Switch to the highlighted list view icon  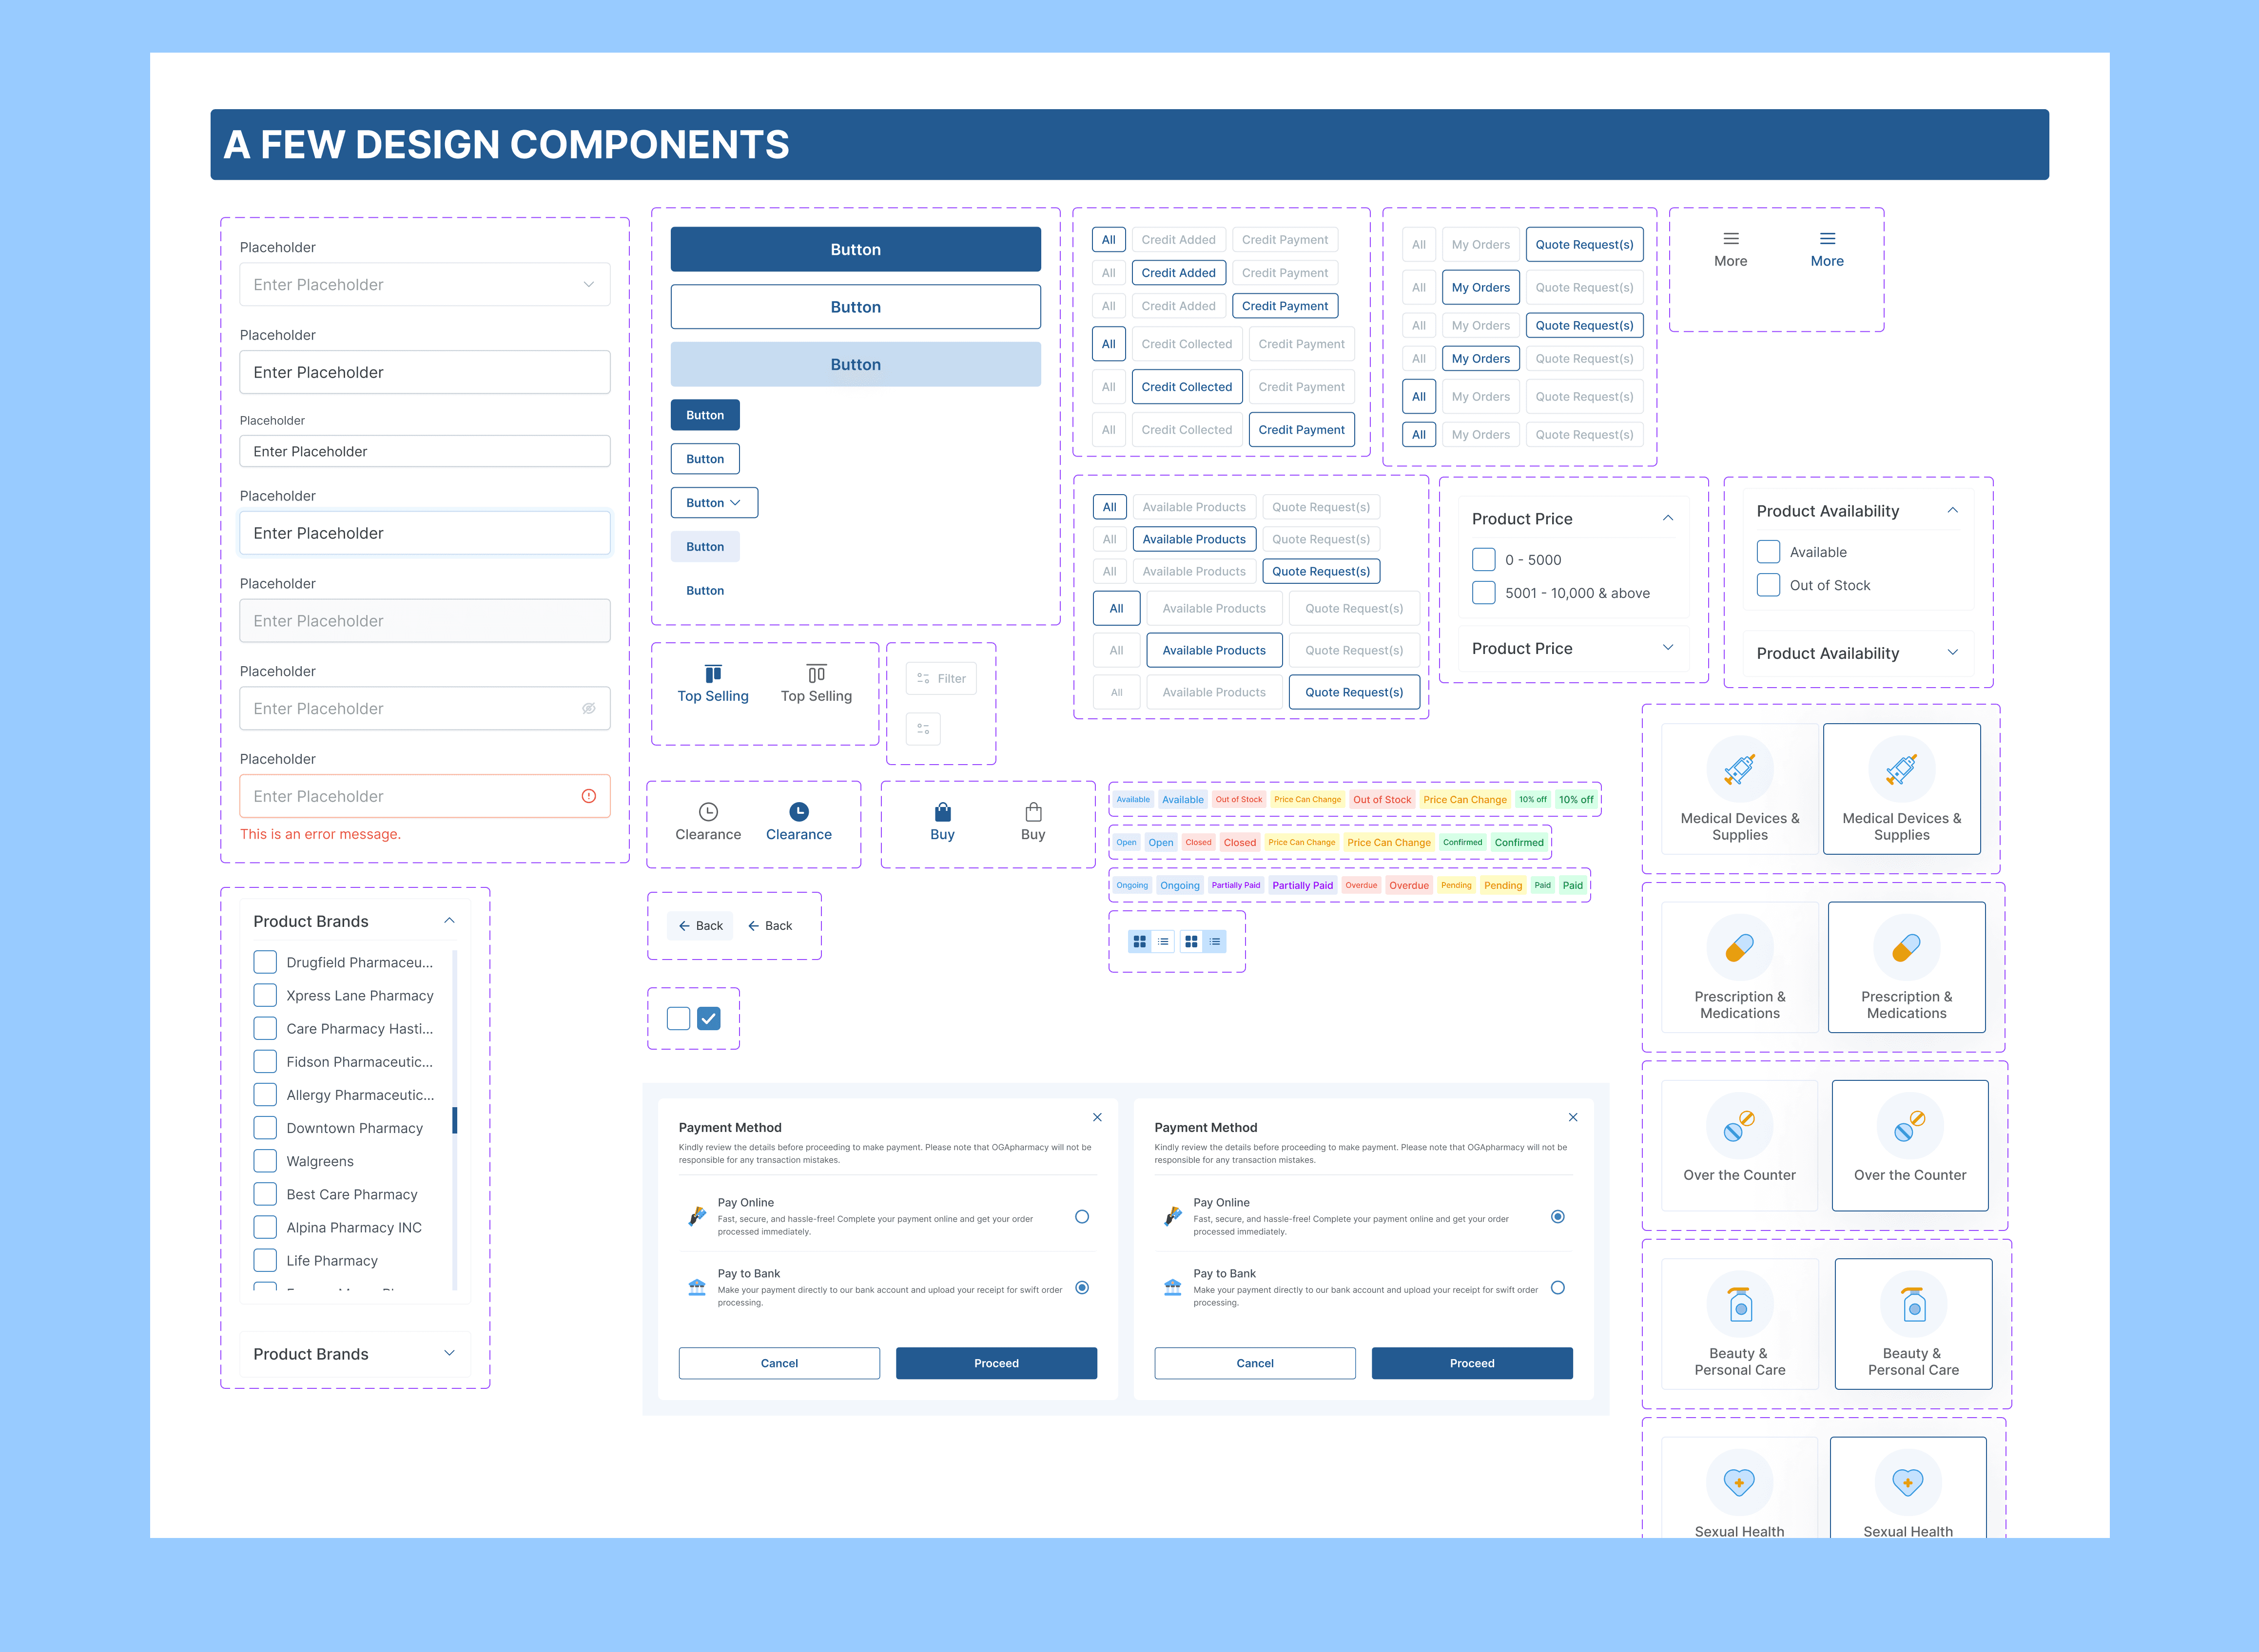pyautogui.click(x=1214, y=942)
